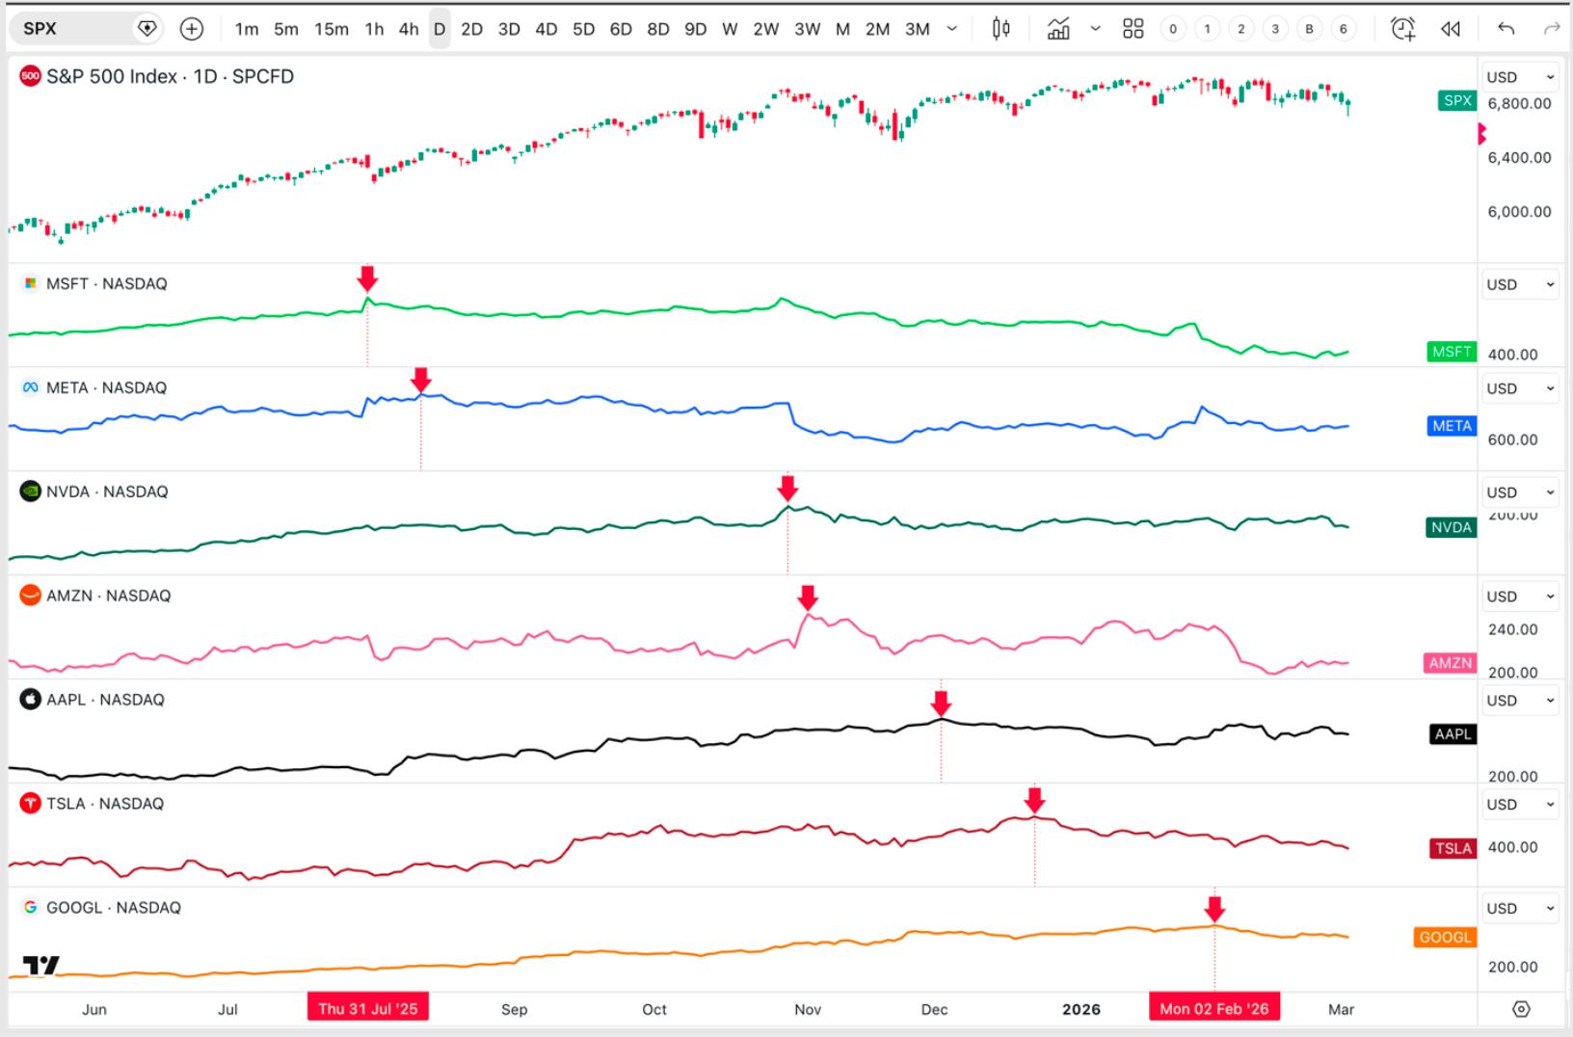The image size is (1573, 1037).
Task: Click the blue META price scale tag
Action: point(1452,426)
